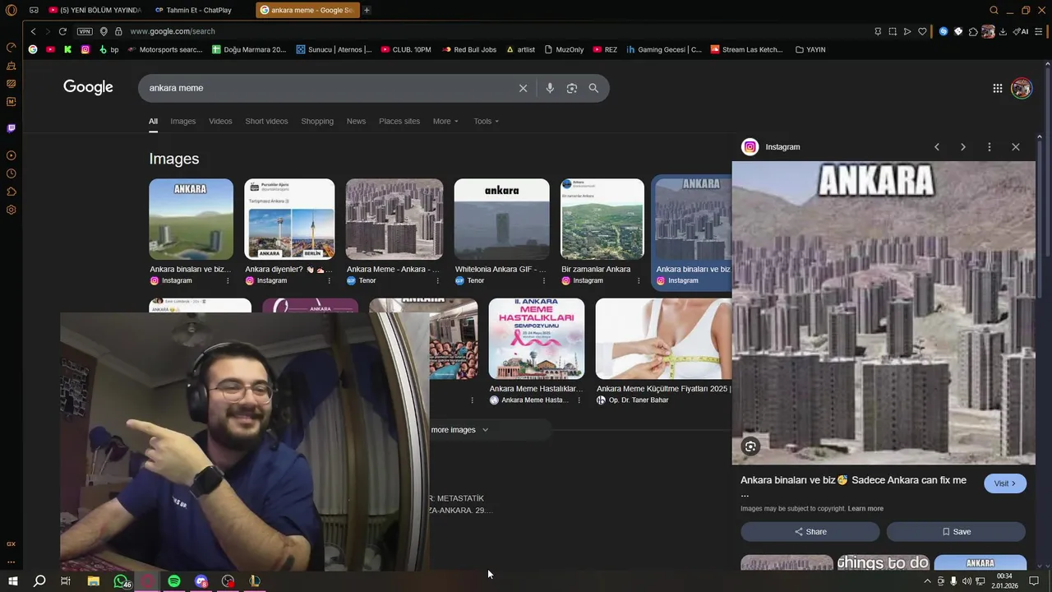
Task: Take a snapshot with the Opera snapshot icon
Action: pyautogui.click(x=893, y=31)
